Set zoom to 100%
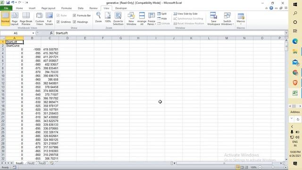Screen dimensions: 302x170 (108, 17)
